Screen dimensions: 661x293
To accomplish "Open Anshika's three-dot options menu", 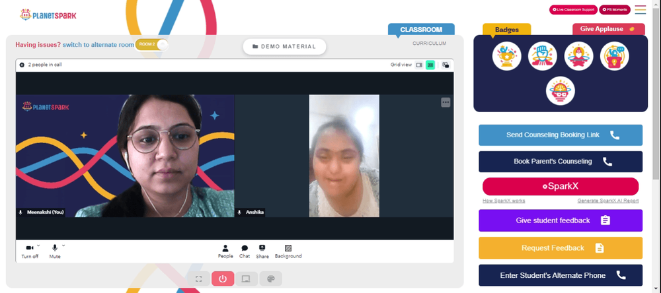I will tap(446, 102).
